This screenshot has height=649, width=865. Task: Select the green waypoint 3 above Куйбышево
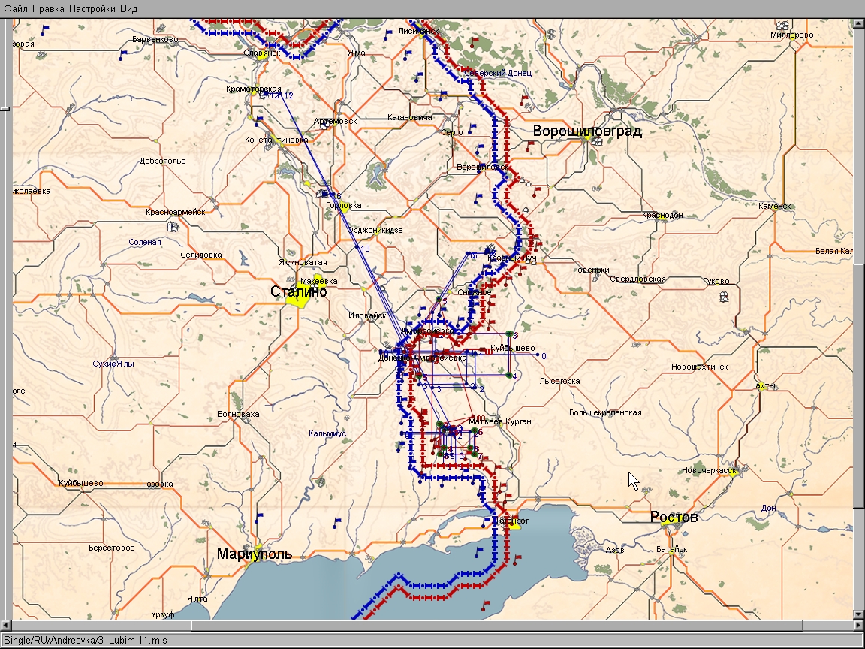click(x=511, y=334)
